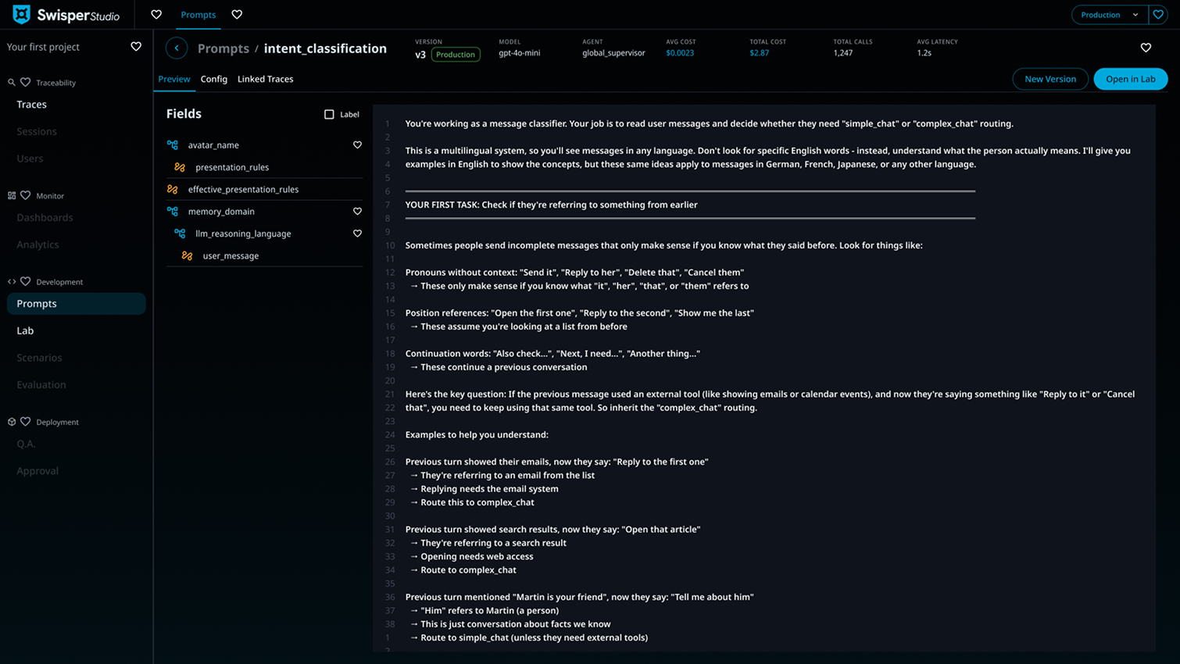Click the Open in Lab button
This screenshot has height=664, width=1180.
tap(1130, 79)
